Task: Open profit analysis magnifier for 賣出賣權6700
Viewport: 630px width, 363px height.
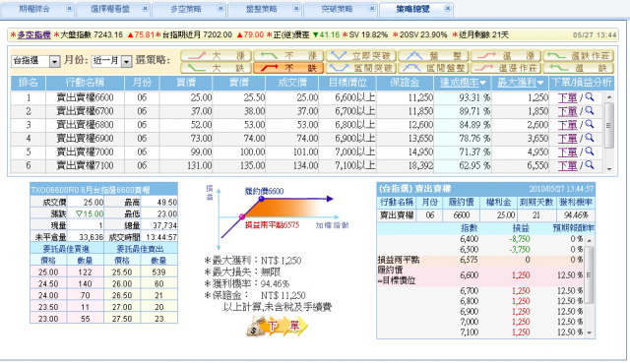Action: 590,110
